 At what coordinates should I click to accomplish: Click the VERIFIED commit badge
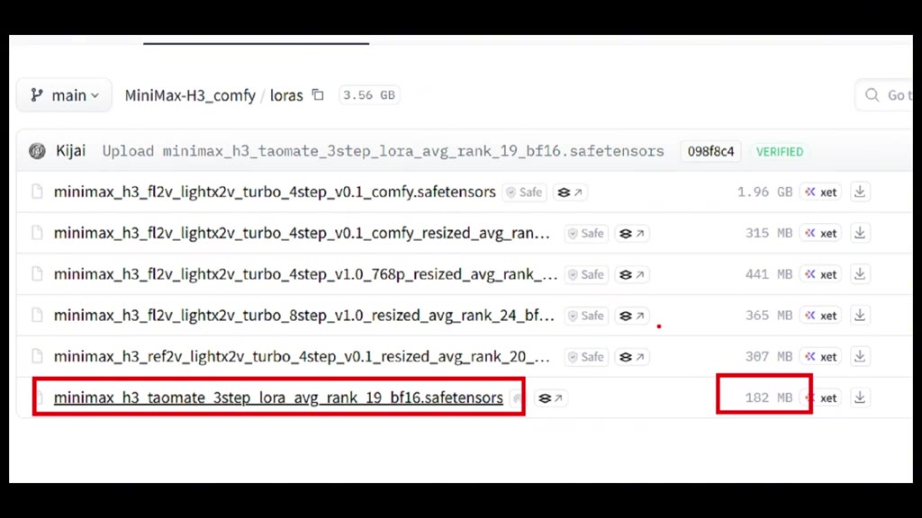[780, 151]
